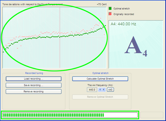Decrease A4 frequency with left arrow
Image resolution: width=166 pixels, height=121 pixels.
point(100,90)
